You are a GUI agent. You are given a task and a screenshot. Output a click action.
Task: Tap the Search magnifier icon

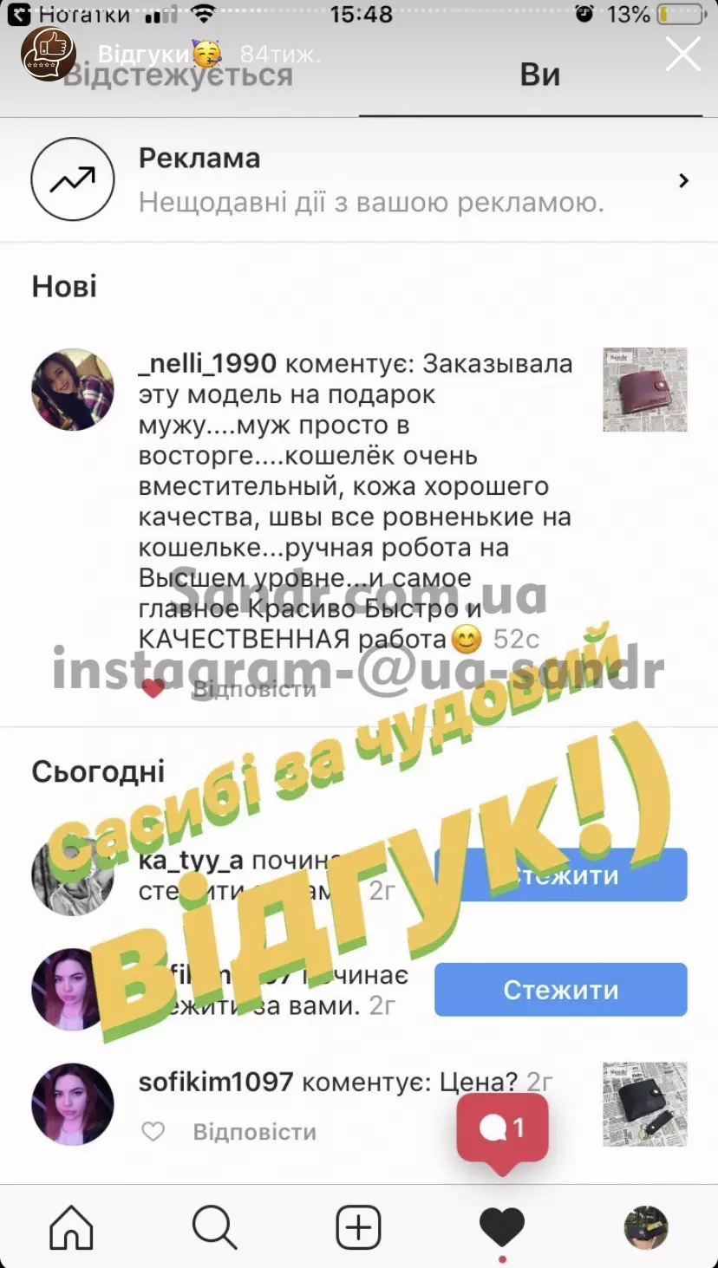[x=214, y=1227]
